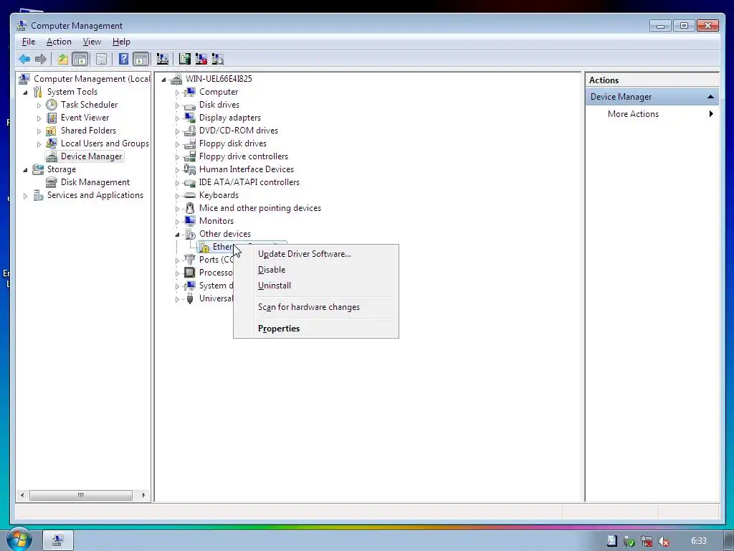
Task: Toggle the Show/Hide Console Tree button
Action: (80, 59)
